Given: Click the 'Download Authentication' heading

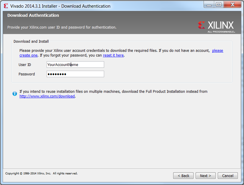Looking at the screenshot, I should click(x=33, y=15).
